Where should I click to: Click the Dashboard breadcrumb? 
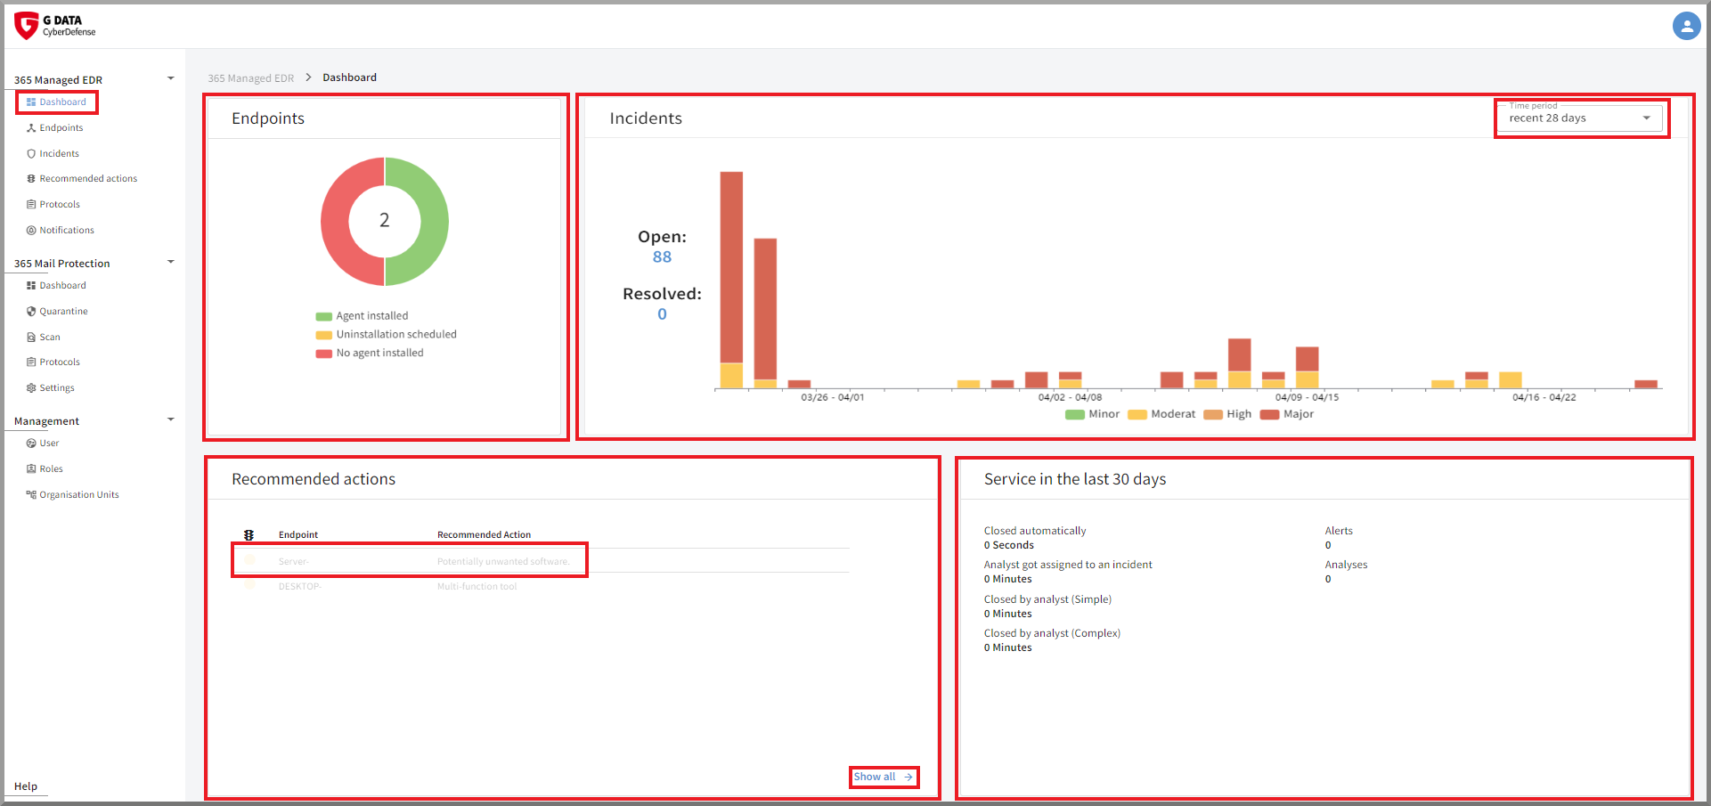(x=349, y=77)
